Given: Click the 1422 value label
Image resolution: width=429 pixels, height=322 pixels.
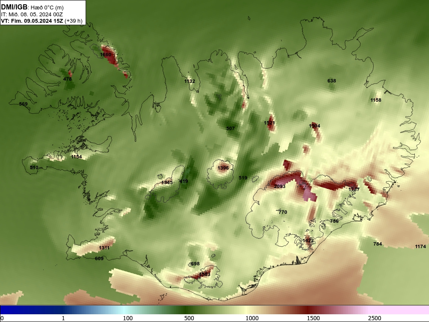Looking at the screenshot, I should (308, 240).
